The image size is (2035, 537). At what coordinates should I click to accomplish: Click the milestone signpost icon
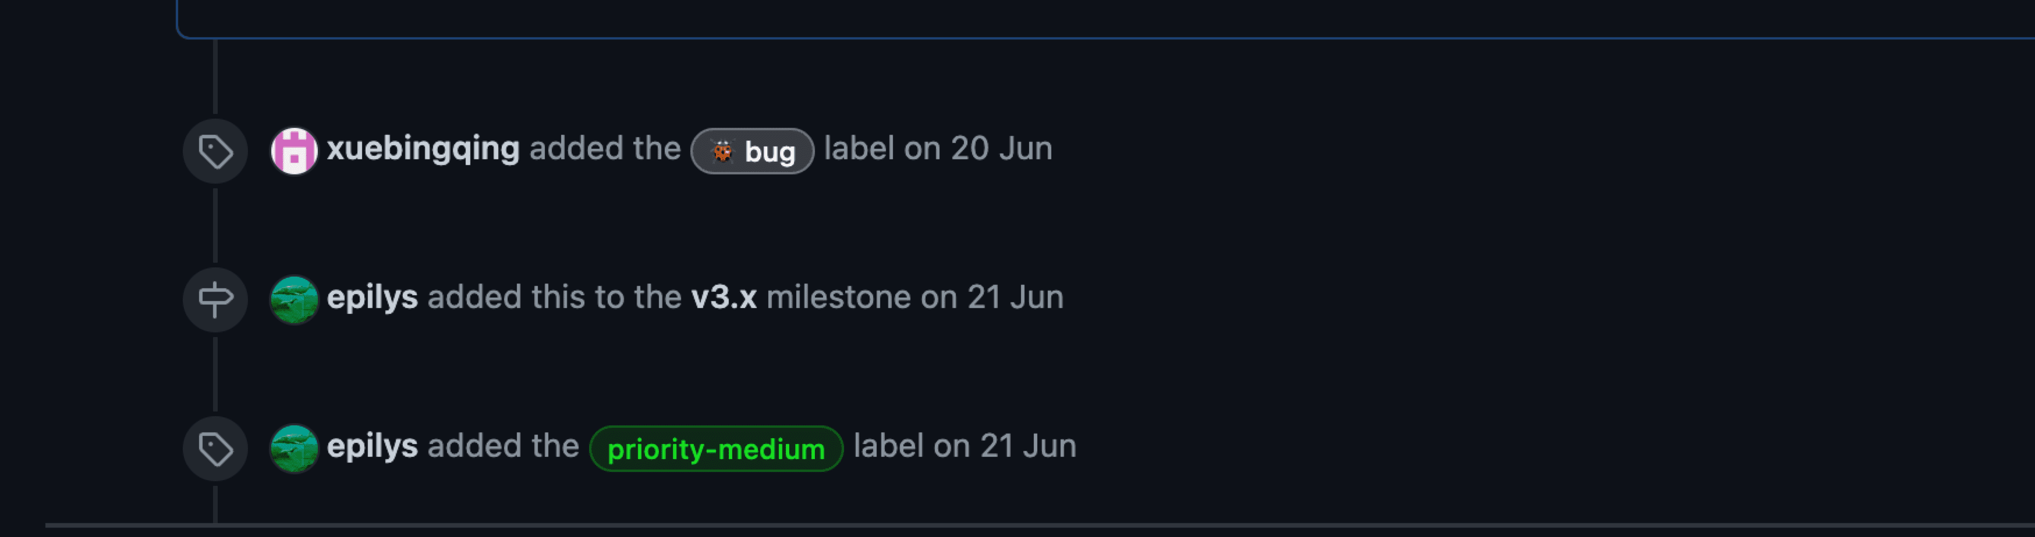coord(215,300)
